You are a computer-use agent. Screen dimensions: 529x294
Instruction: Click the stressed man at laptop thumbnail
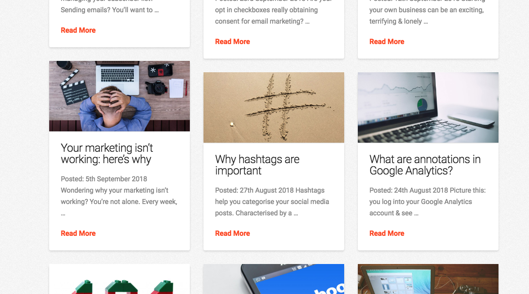click(119, 96)
